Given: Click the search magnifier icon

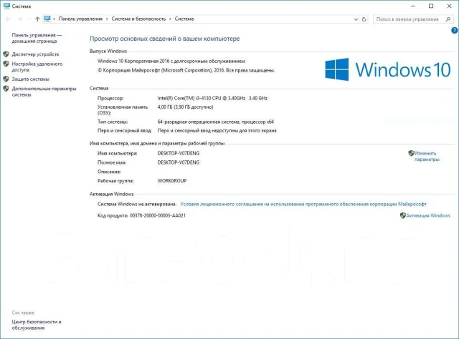Looking at the screenshot, I should (448, 19).
